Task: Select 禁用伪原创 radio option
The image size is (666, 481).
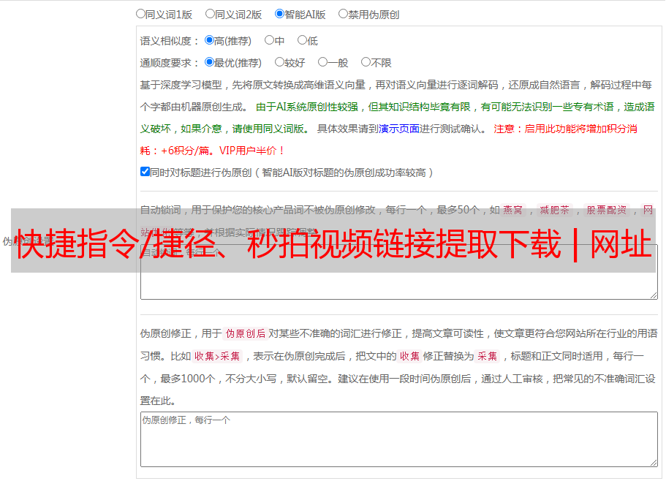Action: coord(343,14)
